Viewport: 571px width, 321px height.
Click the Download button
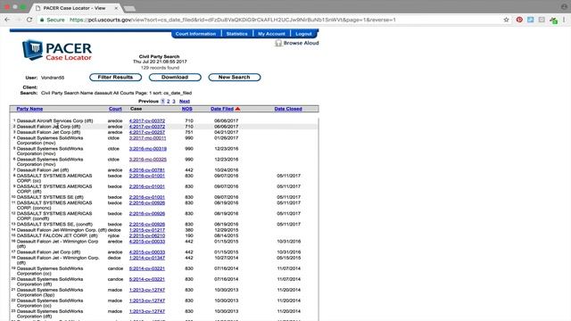(175, 78)
